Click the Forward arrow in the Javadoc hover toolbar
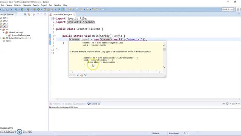Image resolution: width=241 pixels, height=136 pixels. [x=74, y=75]
